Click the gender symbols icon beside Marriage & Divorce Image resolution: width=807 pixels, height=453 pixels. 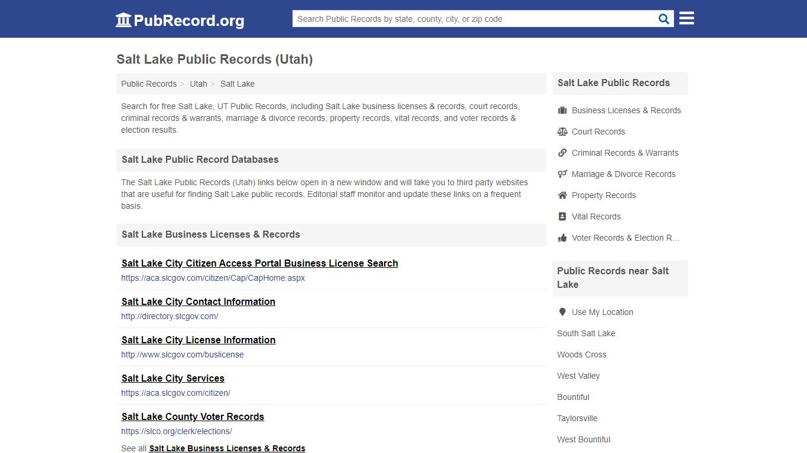562,174
